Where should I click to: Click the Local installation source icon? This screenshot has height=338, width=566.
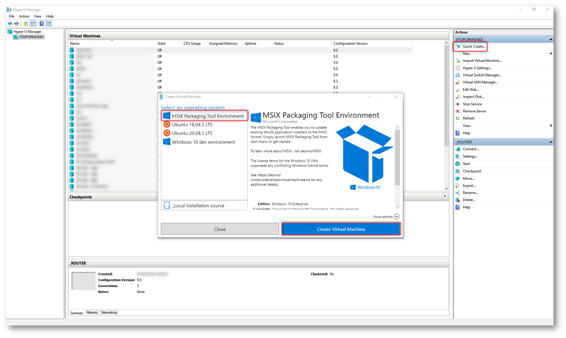click(x=167, y=205)
